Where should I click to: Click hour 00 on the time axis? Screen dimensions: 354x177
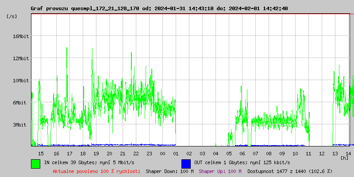click(x=162, y=153)
